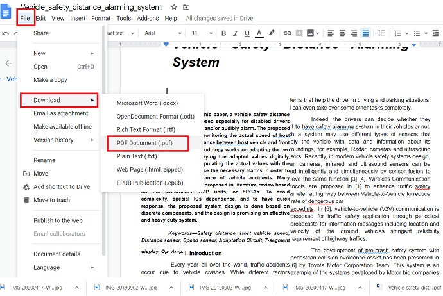Click All changes saved in Drive link
This screenshot has width=443, height=296.
219,18
